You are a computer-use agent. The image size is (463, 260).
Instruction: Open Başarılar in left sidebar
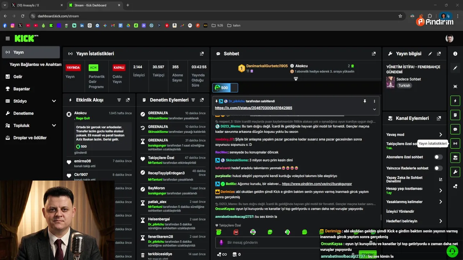pos(31,89)
